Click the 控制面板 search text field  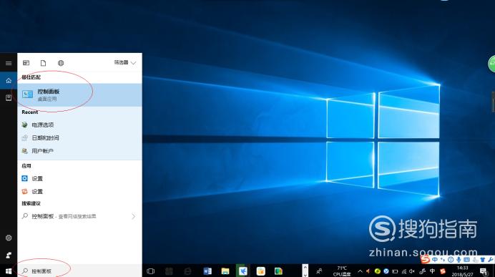(79, 271)
